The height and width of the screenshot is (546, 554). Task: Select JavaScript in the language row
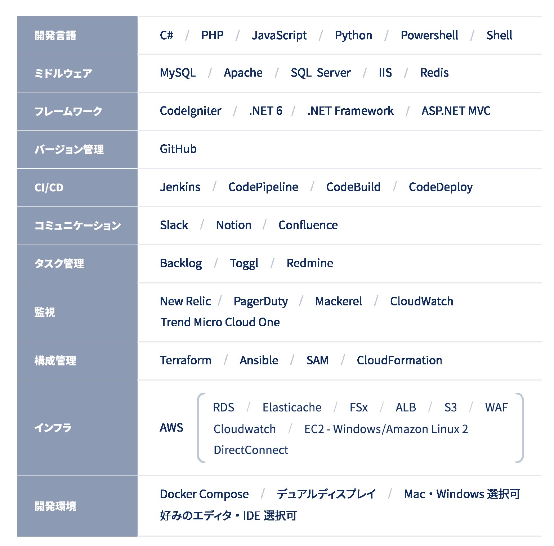click(x=279, y=36)
